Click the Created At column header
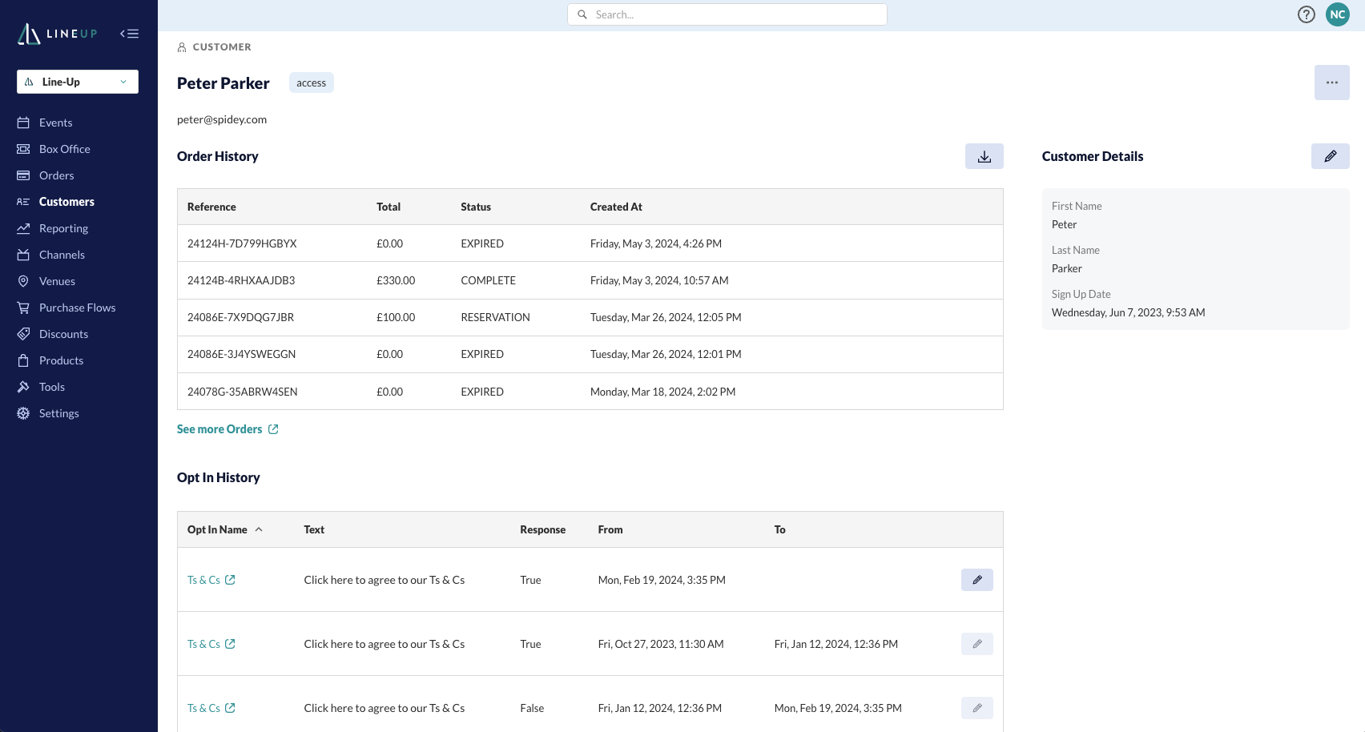Screen dimensions: 1365x732 pyautogui.click(x=616, y=207)
